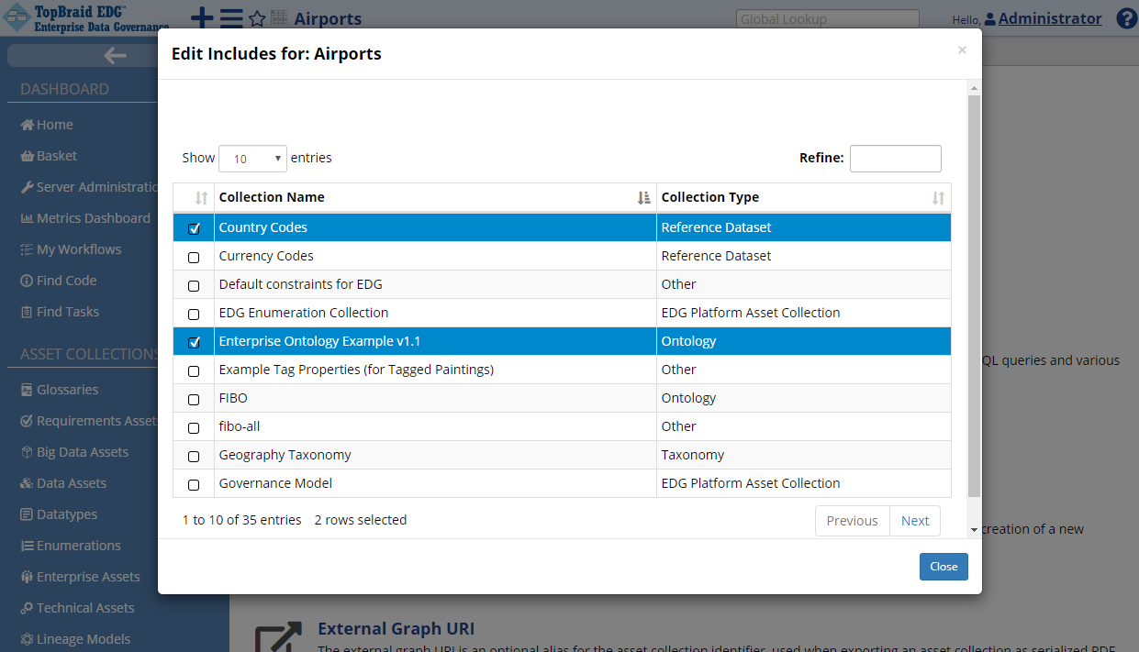
Task: Click the plus icon to create new asset
Action: pyautogui.click(x=201, y=18)
